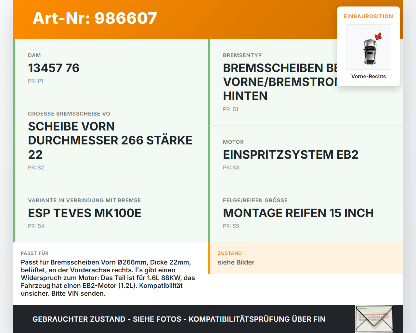The height and width of the screenshot is (333, 416).
Task: Select the "ZUSTAND" highlighted section
Action: (x=230, y=253)
